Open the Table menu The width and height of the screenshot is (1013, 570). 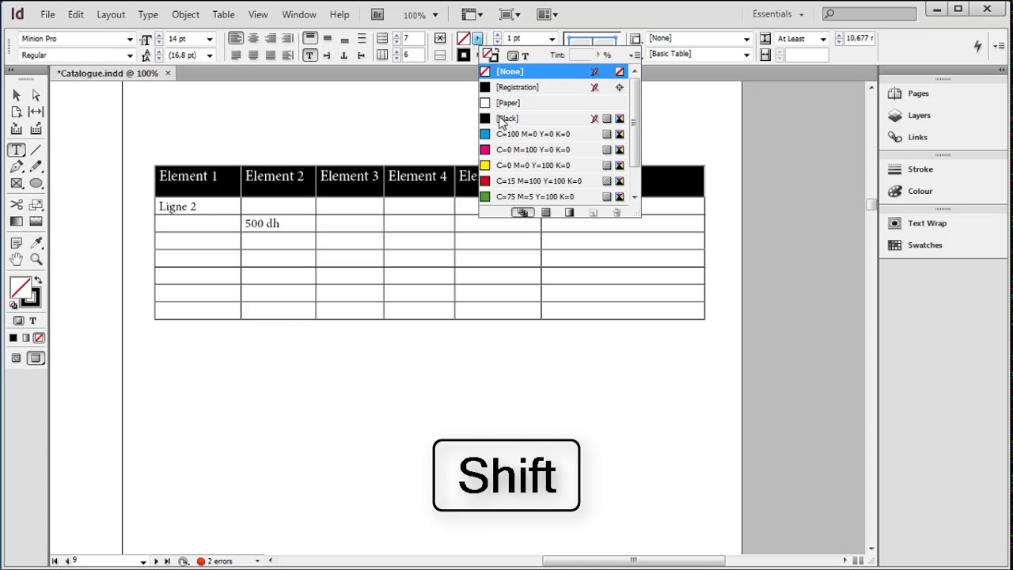pos(223,14)
